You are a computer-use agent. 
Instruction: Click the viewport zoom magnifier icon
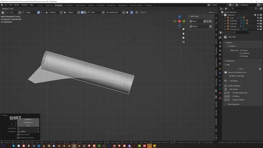(183, 29)
